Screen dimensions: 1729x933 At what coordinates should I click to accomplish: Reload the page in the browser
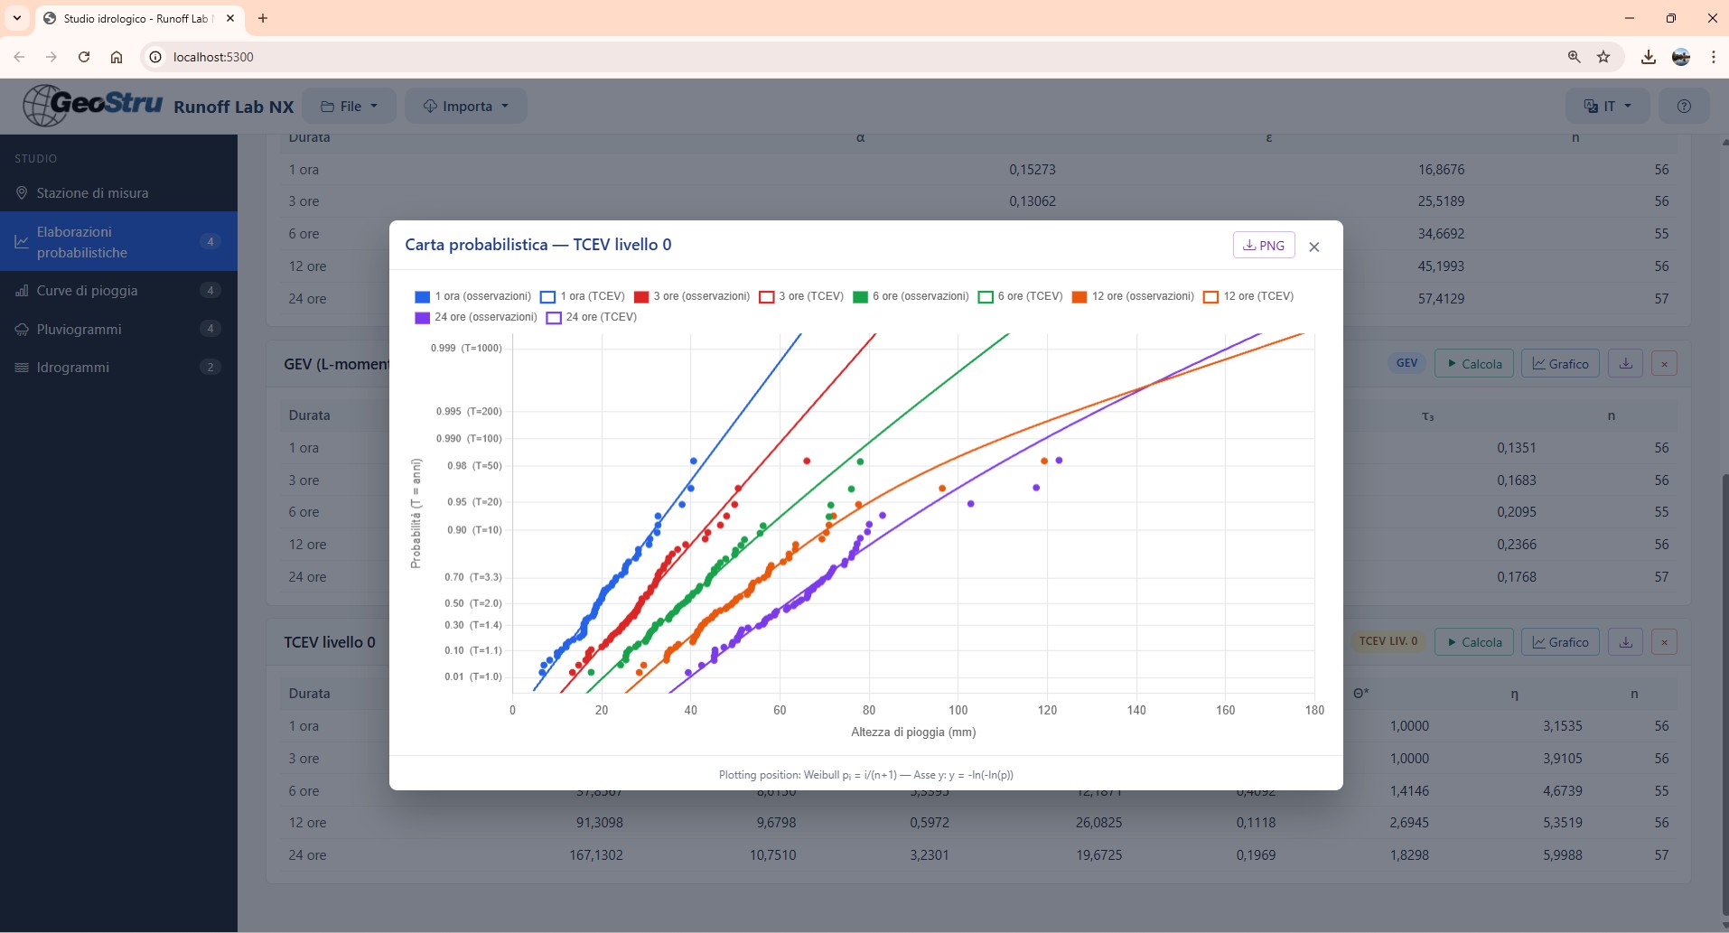(84, 57)
